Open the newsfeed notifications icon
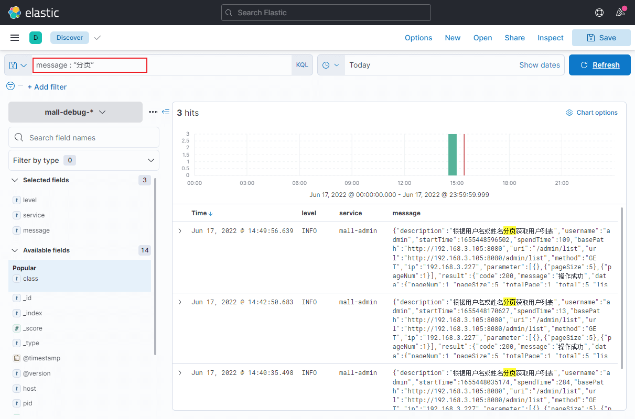 click(x=620, y=13)
